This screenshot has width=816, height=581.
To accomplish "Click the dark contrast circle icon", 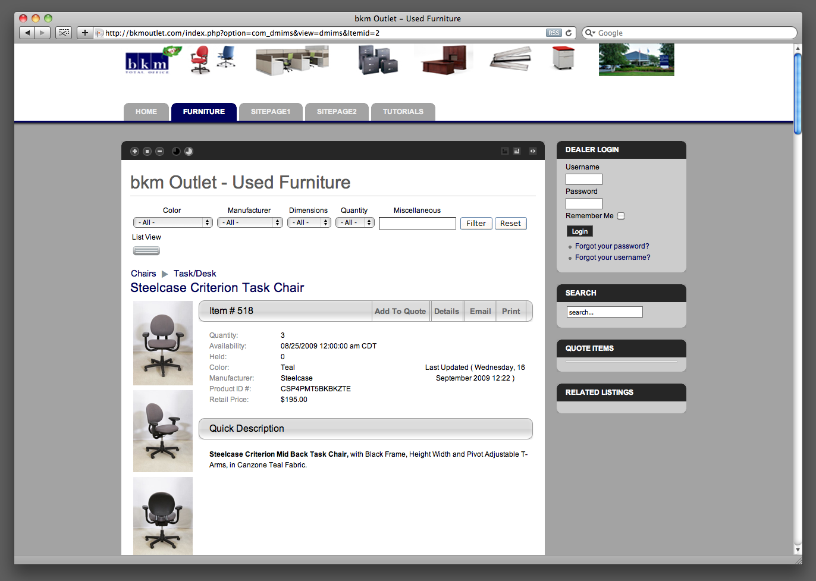I will 176,151.
